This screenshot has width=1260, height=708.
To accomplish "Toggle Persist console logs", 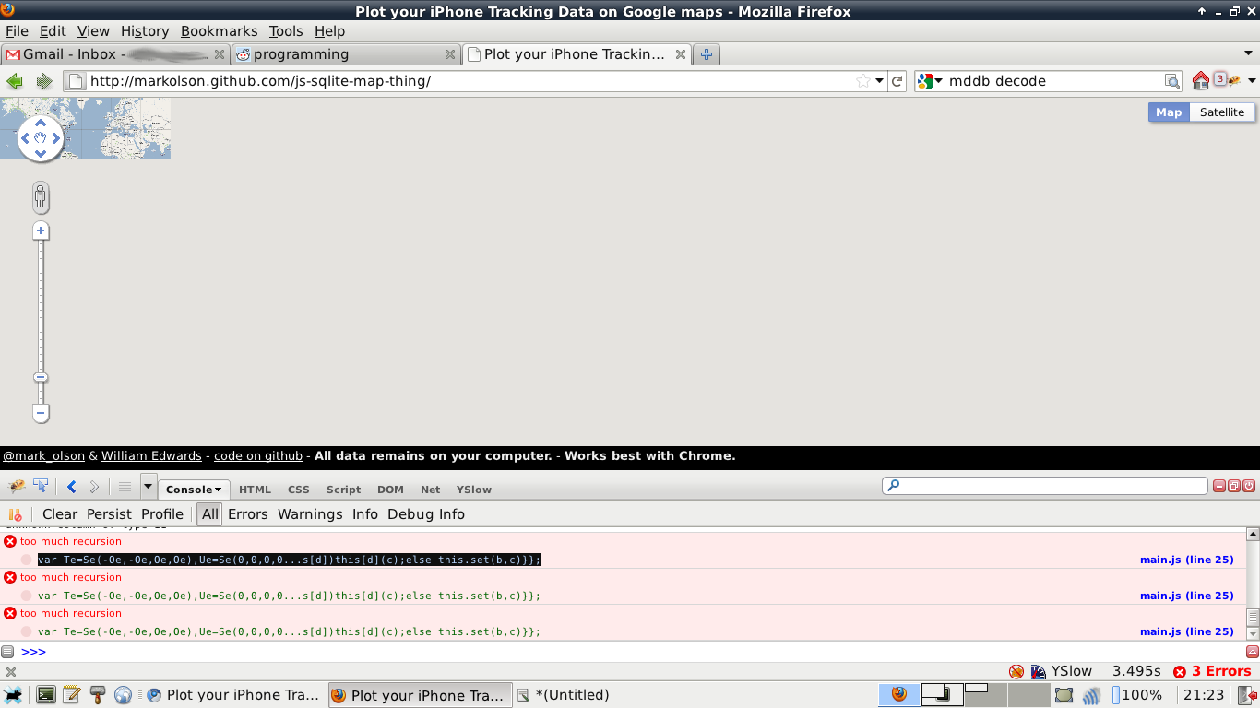I will [x=109, y=514].
